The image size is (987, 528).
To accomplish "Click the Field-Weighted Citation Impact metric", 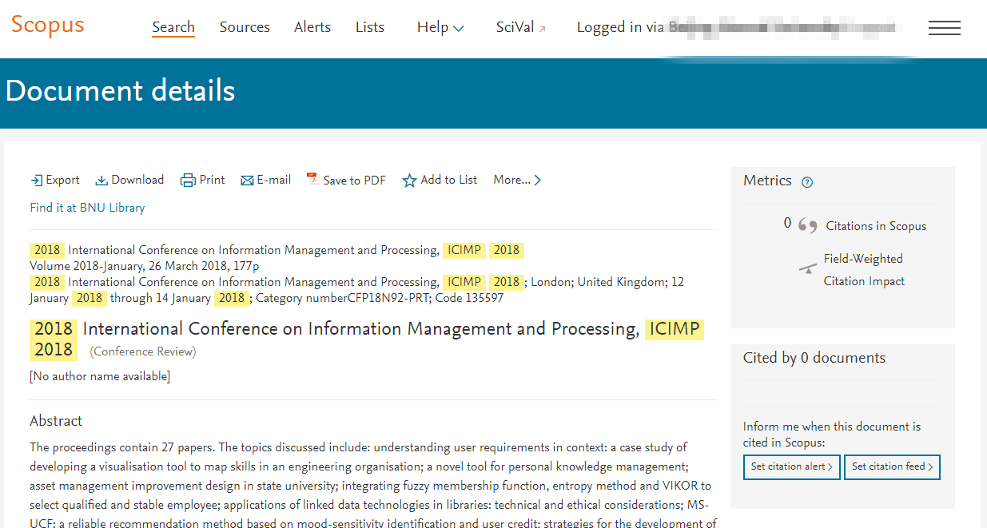I will [863, 270].
